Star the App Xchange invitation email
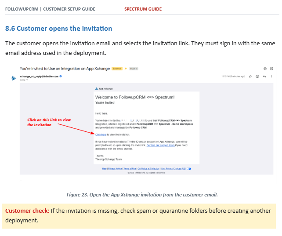The height and width of the screenshot is (236, 282). (x=250, y=76)
